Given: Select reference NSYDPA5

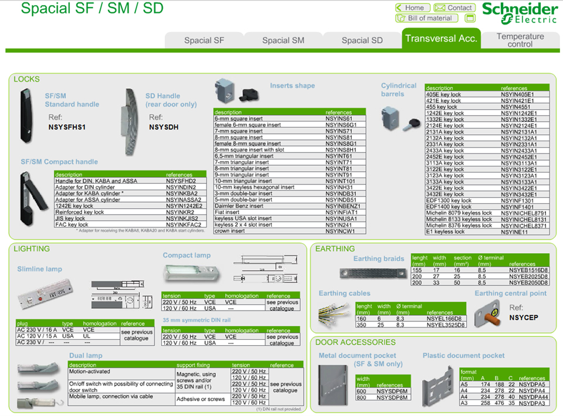Looking at the screenshot, I should [532, 384].
